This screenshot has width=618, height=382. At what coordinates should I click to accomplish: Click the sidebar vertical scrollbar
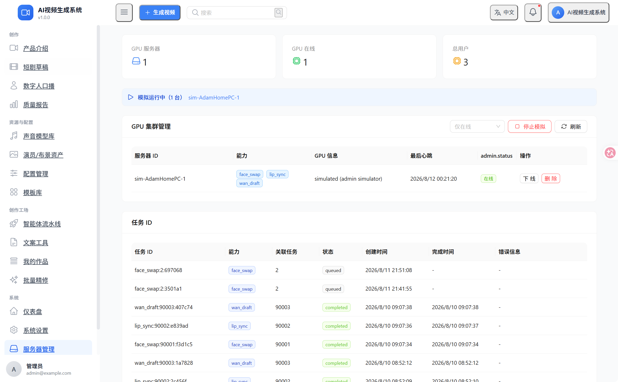coord(98,178)
